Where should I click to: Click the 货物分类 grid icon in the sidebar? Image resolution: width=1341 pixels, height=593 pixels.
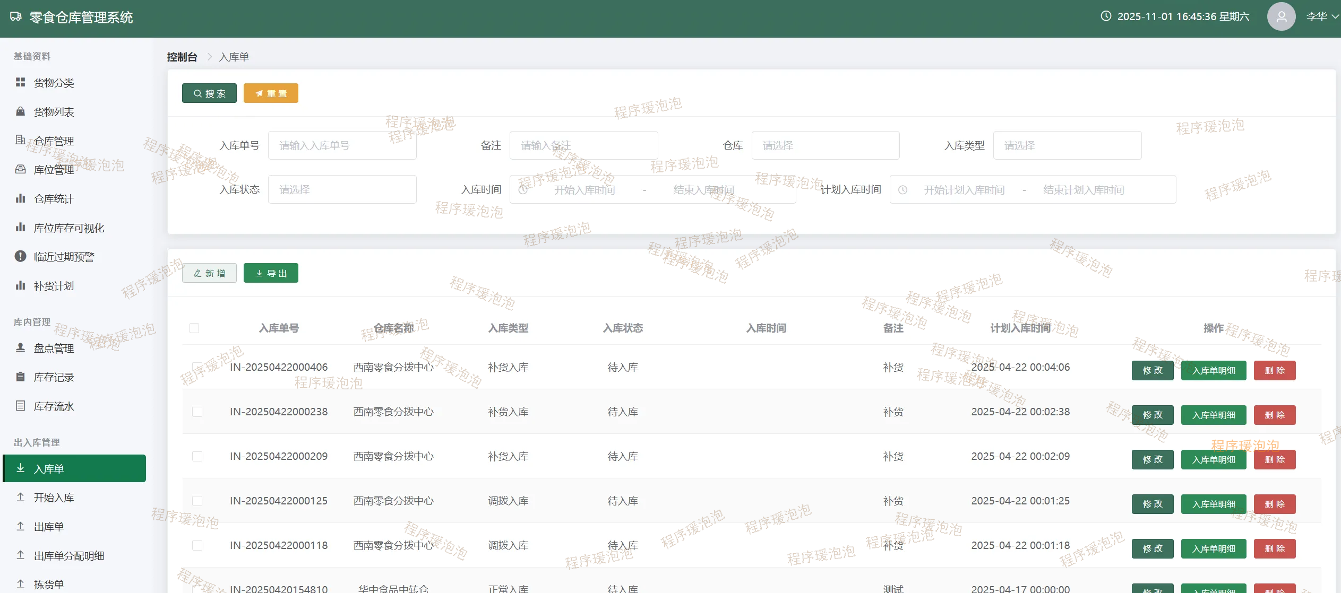(x=20, y=82)
